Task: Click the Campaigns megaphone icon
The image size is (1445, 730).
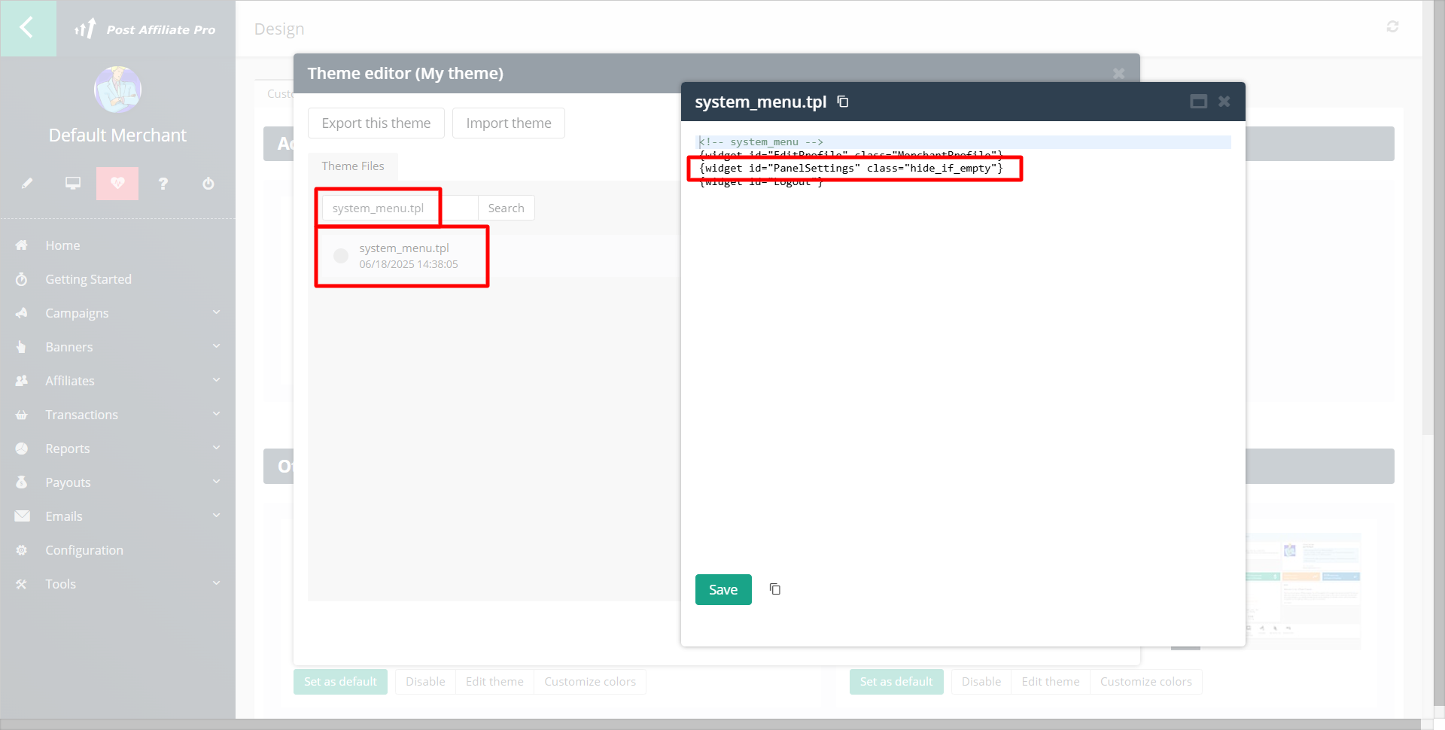Action: pos(22,313)
